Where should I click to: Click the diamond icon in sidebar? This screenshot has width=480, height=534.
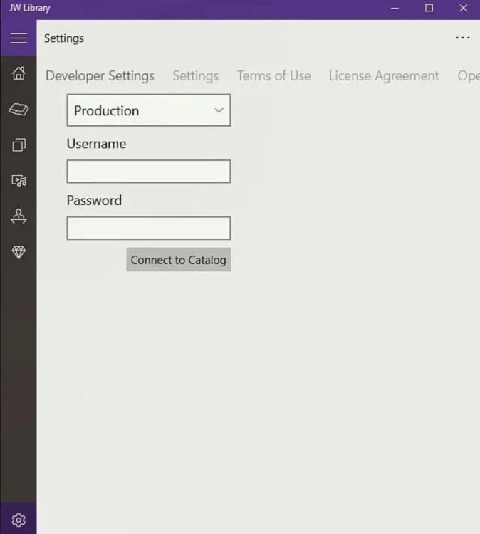tap(19, 252)
